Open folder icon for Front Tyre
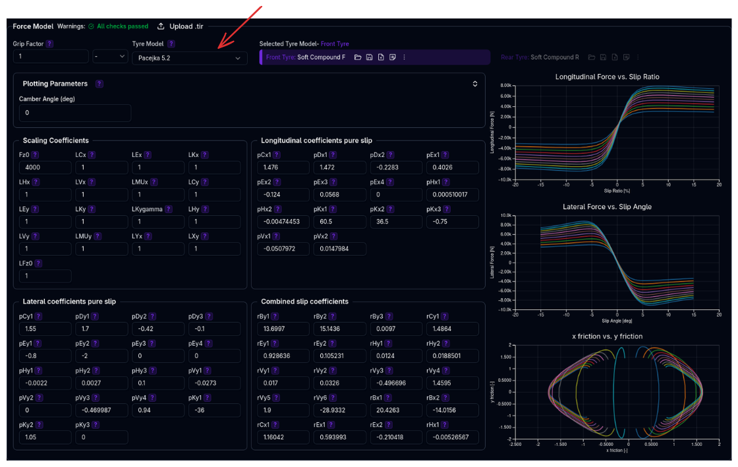This screenshot has height=467, width=738. tap(358, 57)
